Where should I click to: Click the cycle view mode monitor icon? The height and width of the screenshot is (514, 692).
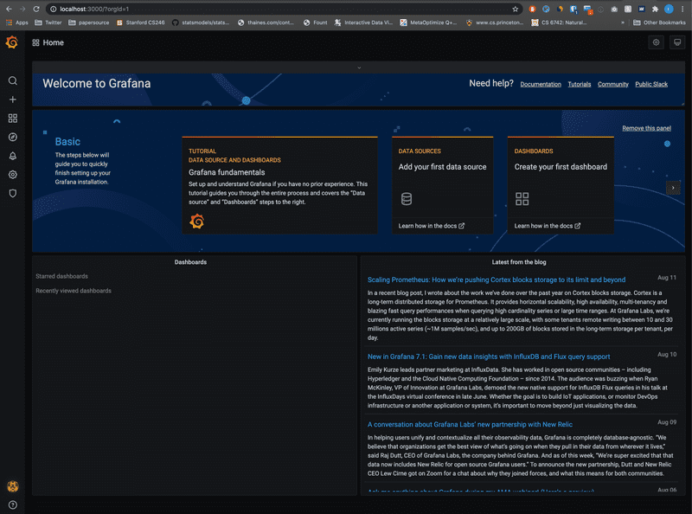[x=677, y=43]
